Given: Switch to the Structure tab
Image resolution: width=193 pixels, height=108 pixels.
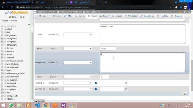Looking at the screenshot, I should pyautogui.click(x=55, y=16).
